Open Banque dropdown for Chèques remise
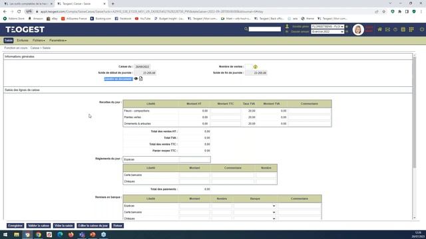 255,218
